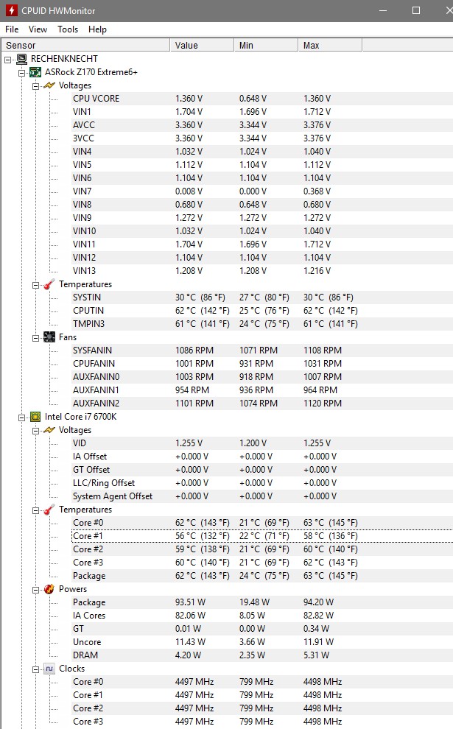Select the AVCC voltage row
This screenshot has height=729, width=453.
click(261, 125)
